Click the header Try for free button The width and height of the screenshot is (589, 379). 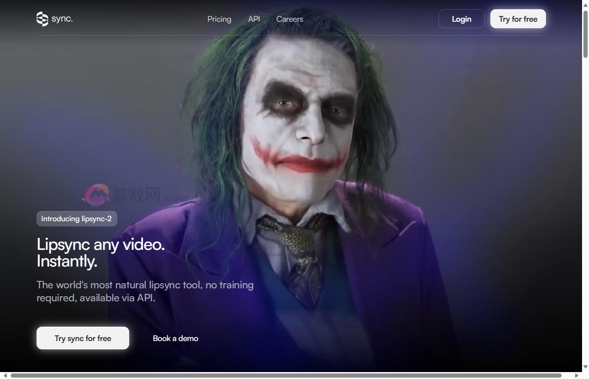(518, 19)
